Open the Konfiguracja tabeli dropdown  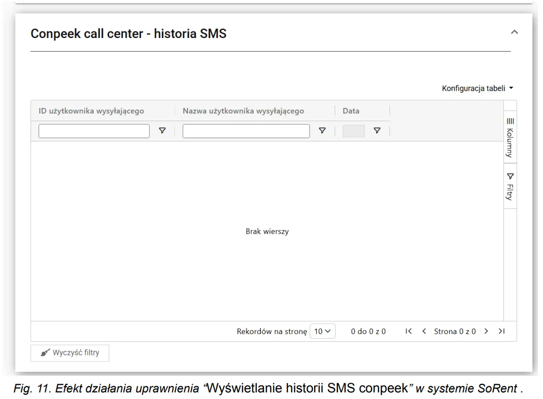[x=478, y=88]
